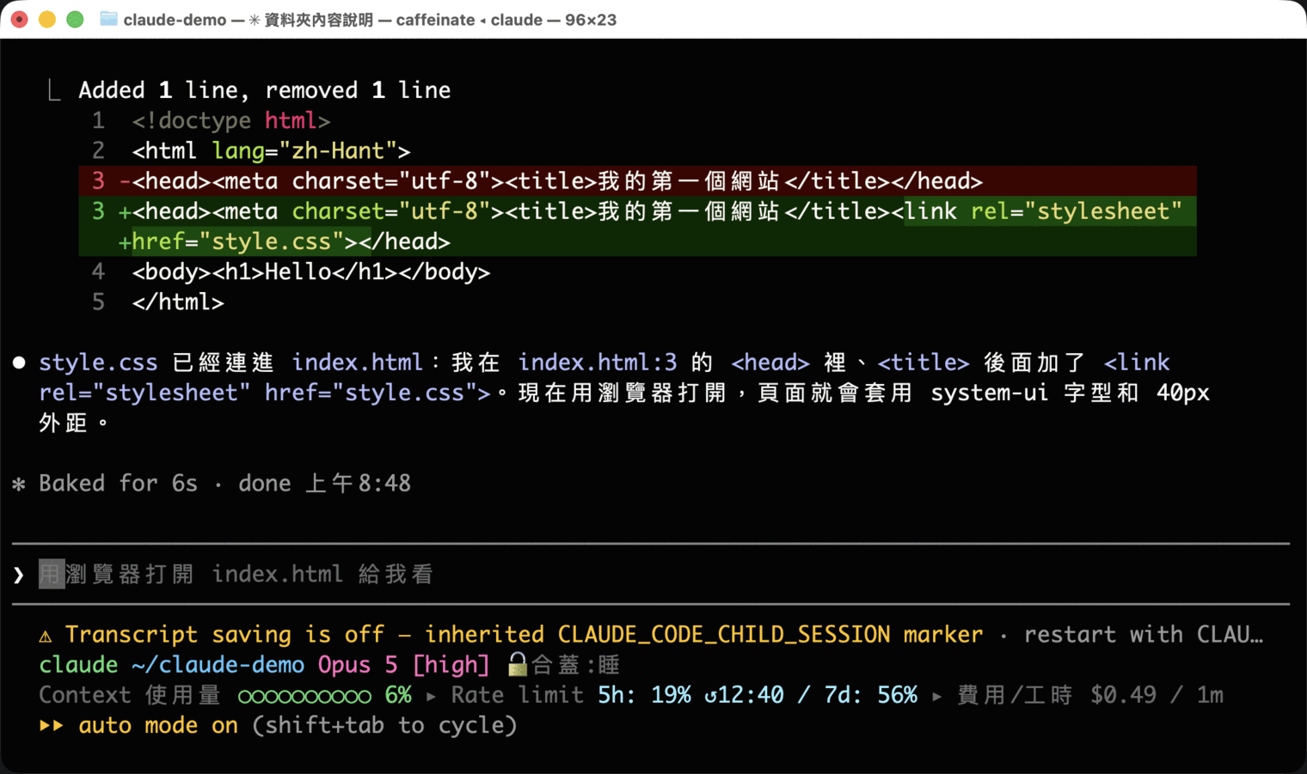Image resolution: width=1307 pixels, height=774 pixels.
Task: Click the '<body><h1>Hello</h1></body>' line
Action: (x=311, y=271)
